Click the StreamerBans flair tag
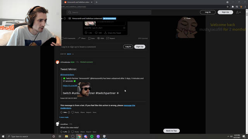Image resolution: width=248 pixels, height=139 pixels. point(109,19)
